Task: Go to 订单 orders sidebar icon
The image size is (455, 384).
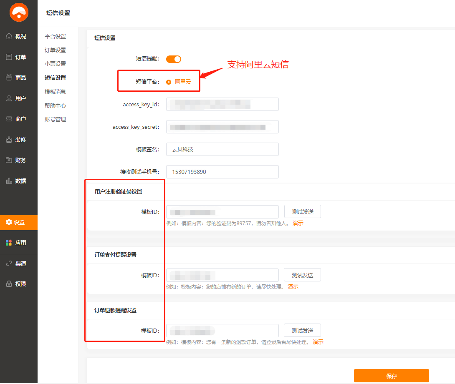Action: tap(9, 57)
